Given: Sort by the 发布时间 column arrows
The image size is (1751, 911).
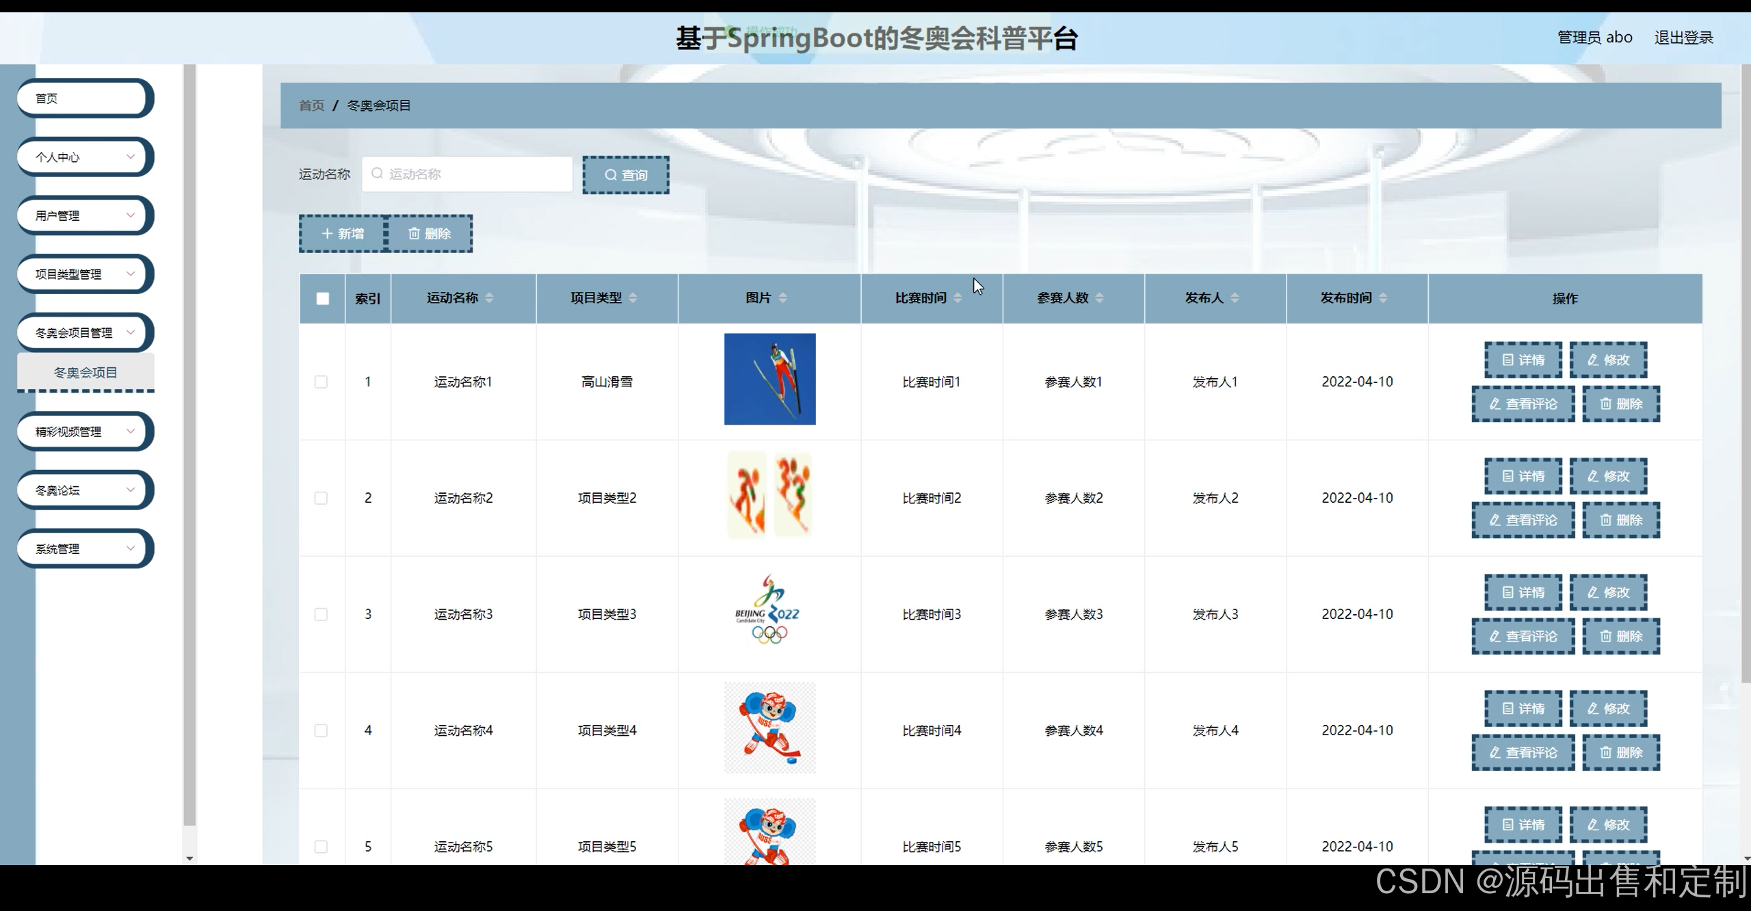Looking at the screenshot, I should tap(1383, 298).
